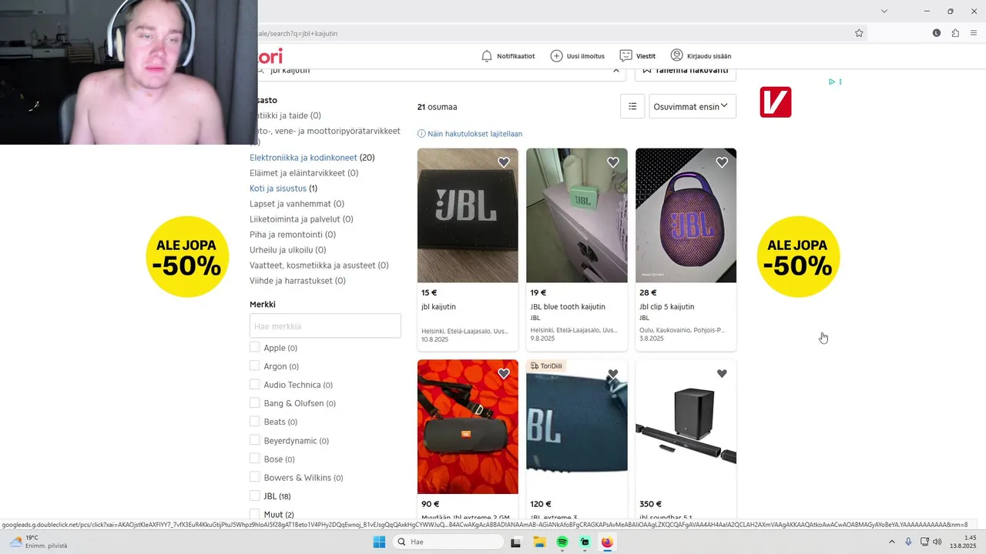Open the Firefox account avatar icon
986x554 pixels.
(937, 33)
